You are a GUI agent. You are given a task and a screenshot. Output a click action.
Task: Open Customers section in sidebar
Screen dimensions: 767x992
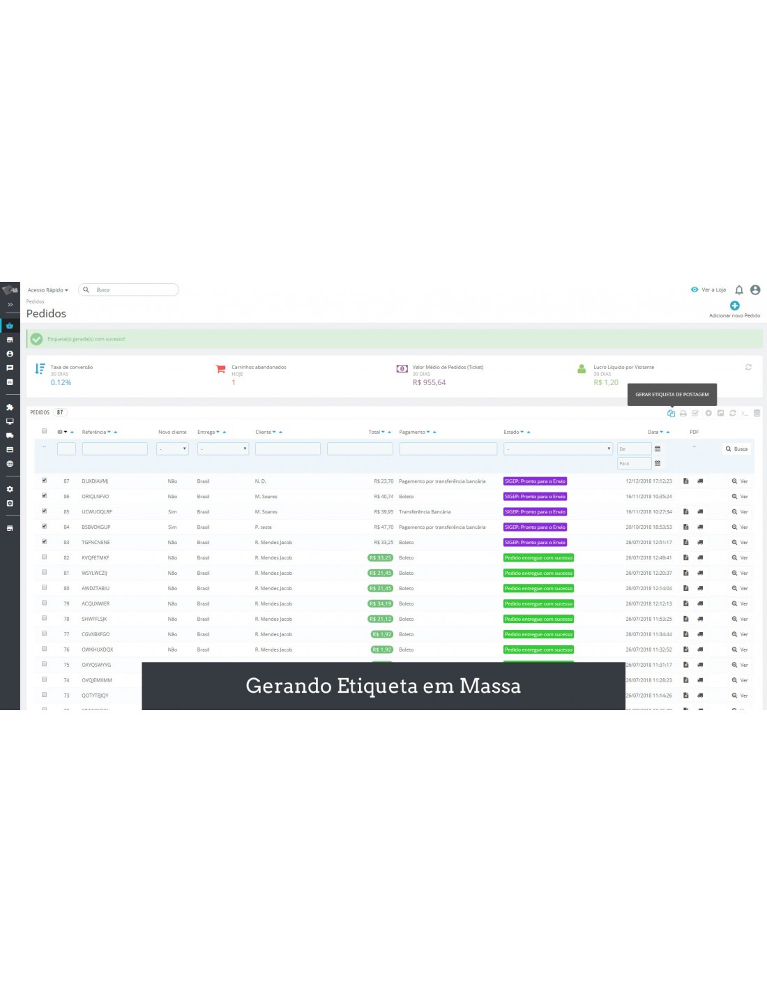(10, 354)
